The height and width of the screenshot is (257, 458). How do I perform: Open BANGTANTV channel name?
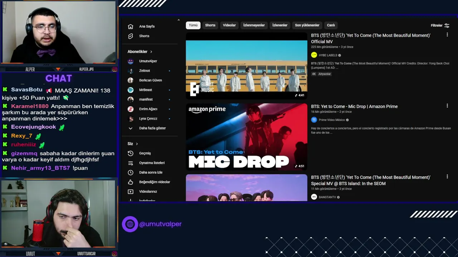pyautogui.click(x=327, y=197)
